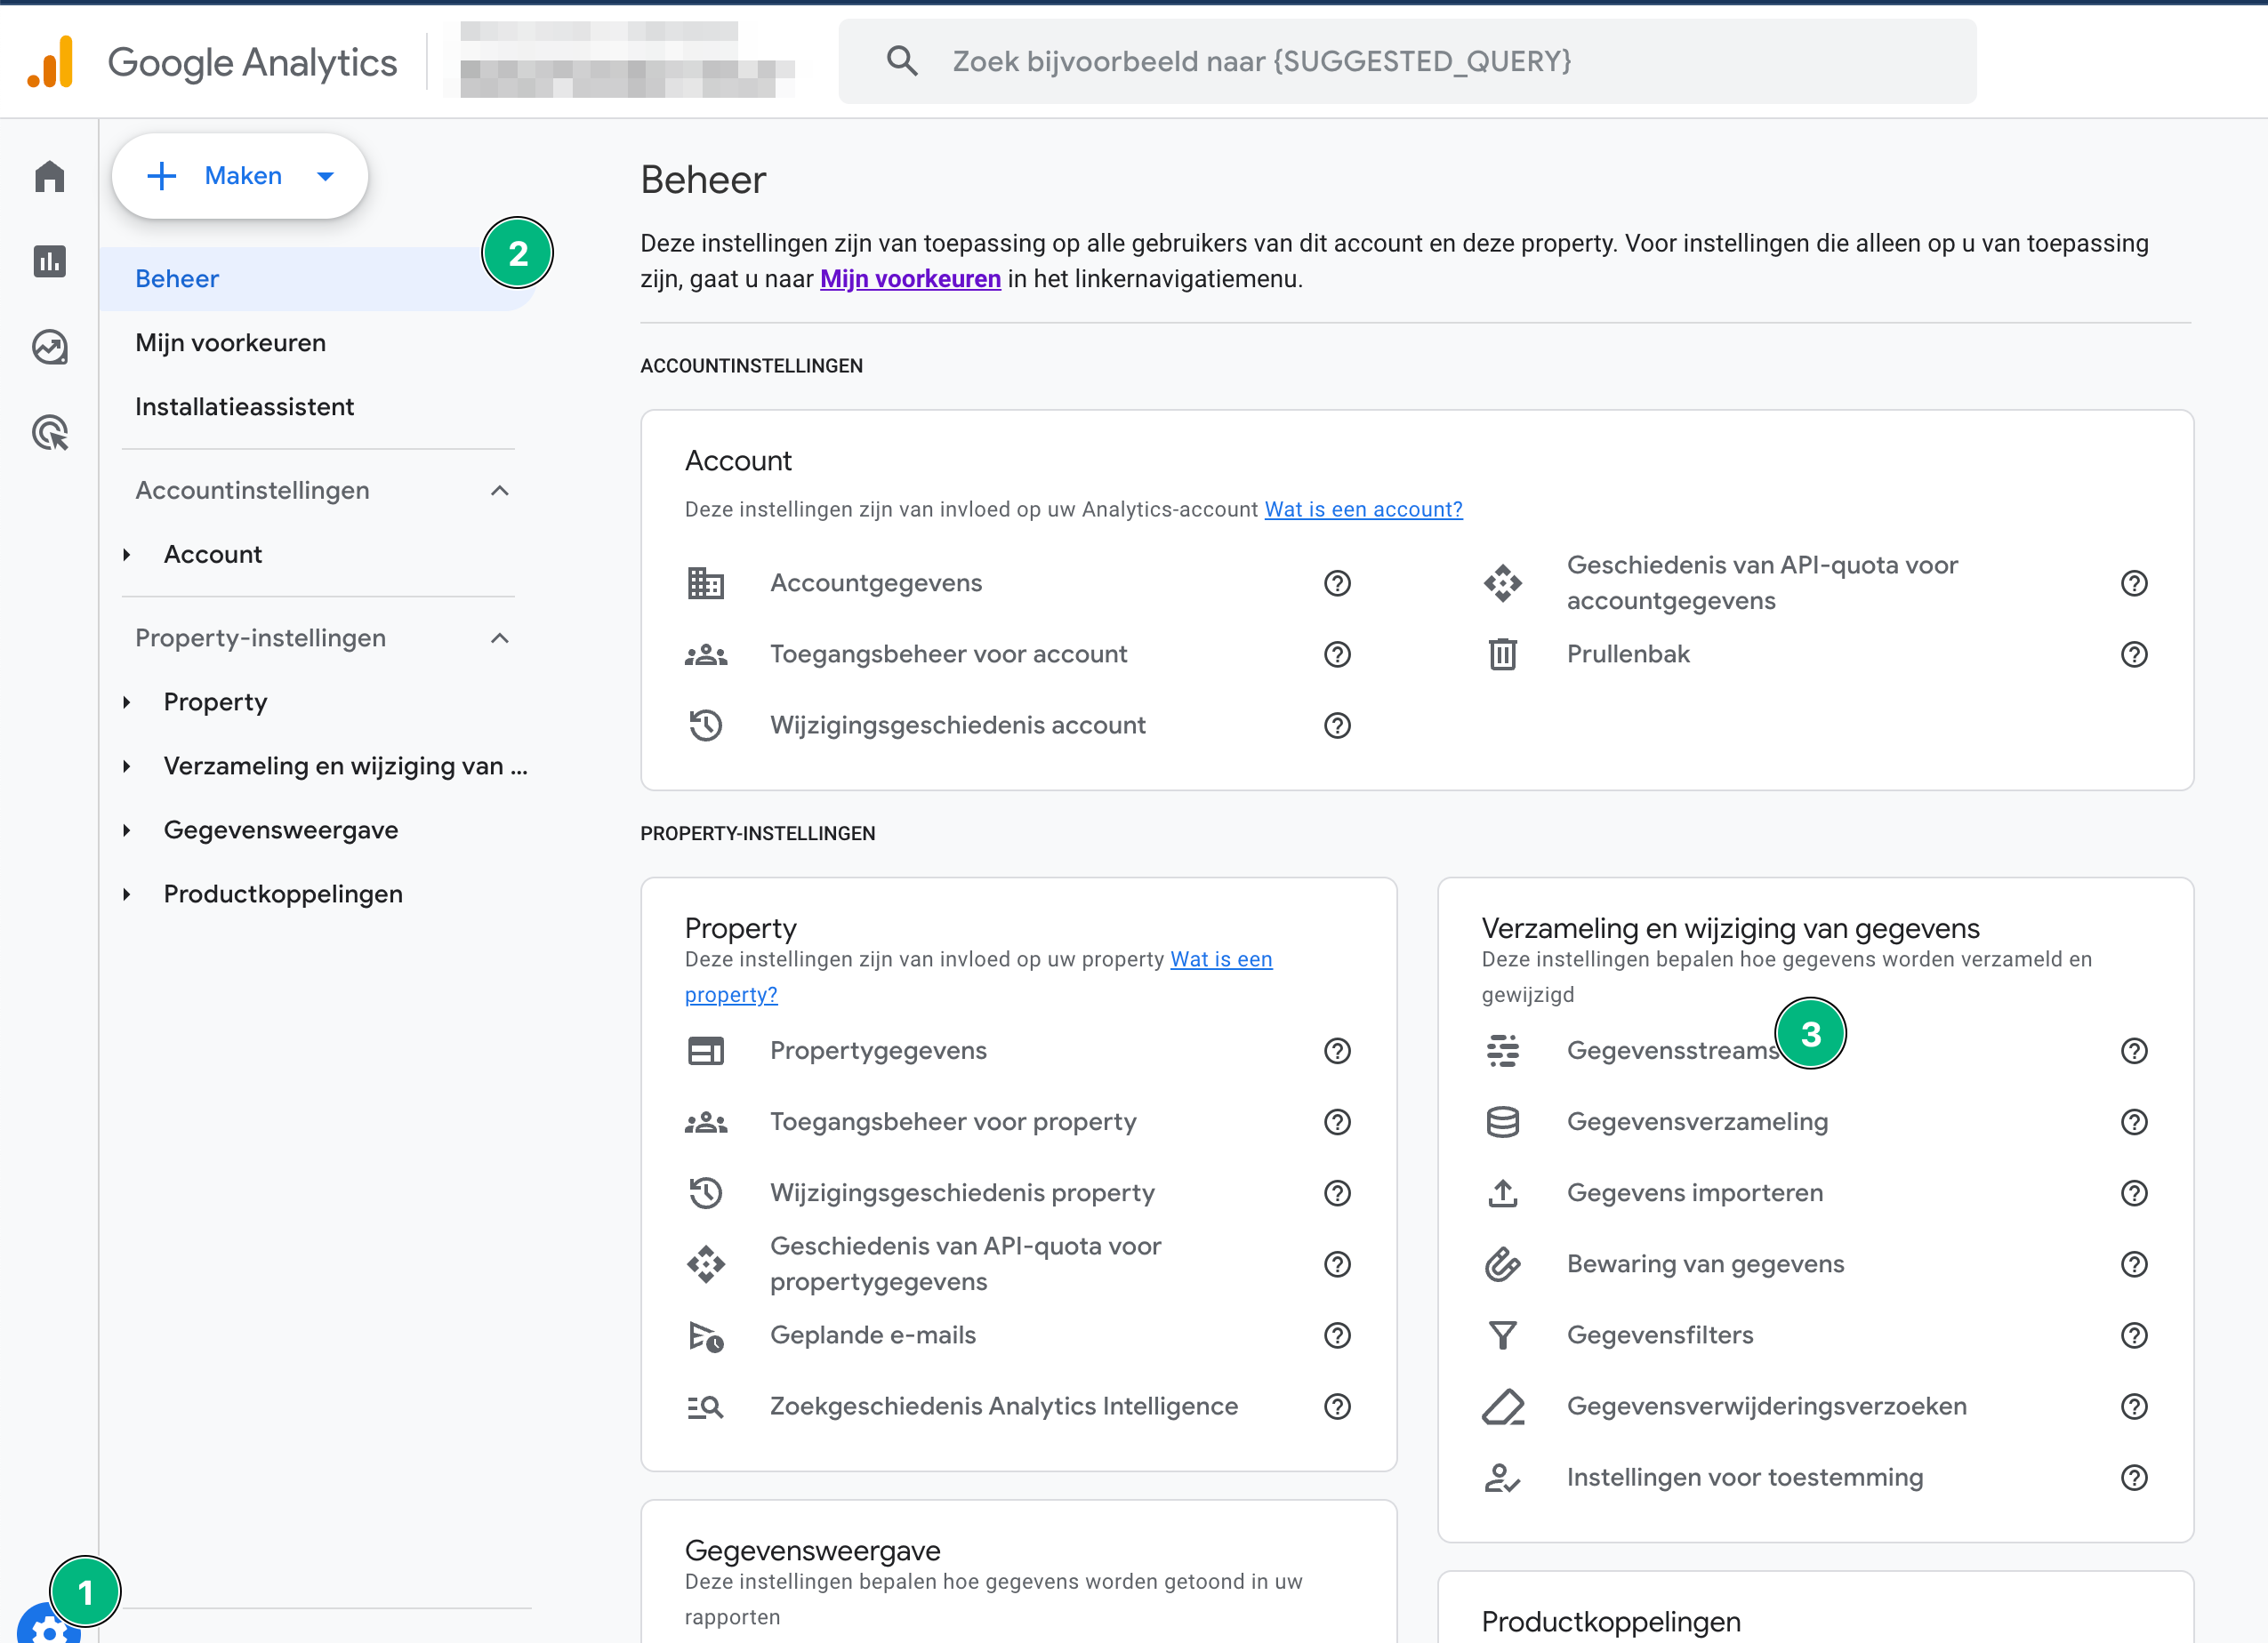Click the Prullenbak trash icon
Viewport: 2268px width, 1643px height.
pyautogui.click(x=1502, y=654)
